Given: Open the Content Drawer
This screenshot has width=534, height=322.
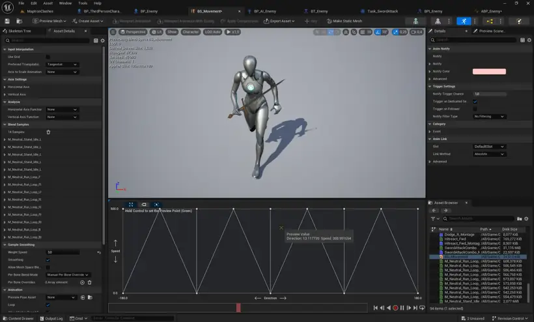Looking at the screenshot, I should (x=18, y=319).
